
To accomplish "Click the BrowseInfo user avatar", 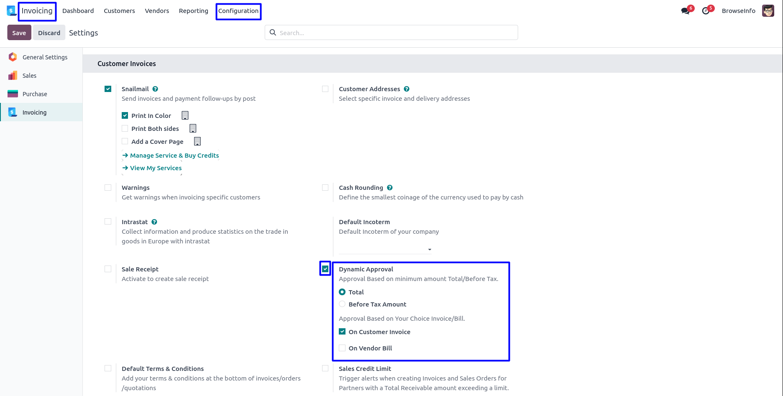I will [x=768, y=11].
